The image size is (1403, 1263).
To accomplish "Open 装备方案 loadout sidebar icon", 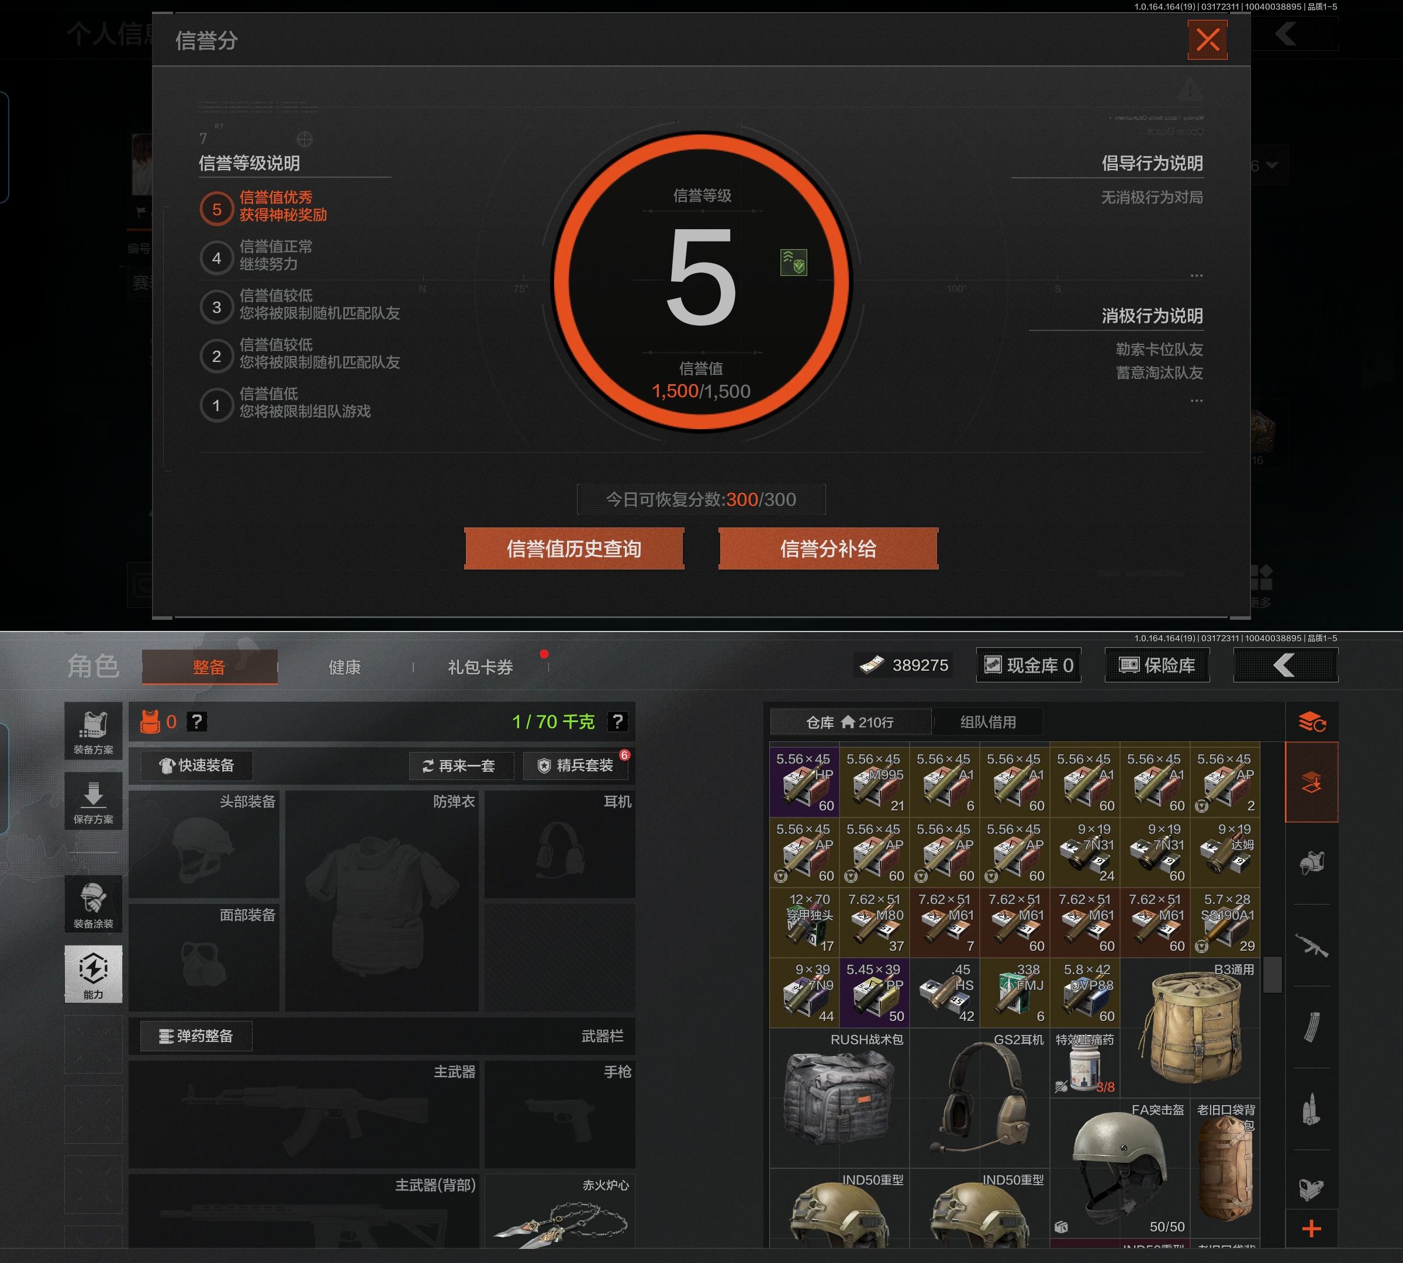I will 93,731.
